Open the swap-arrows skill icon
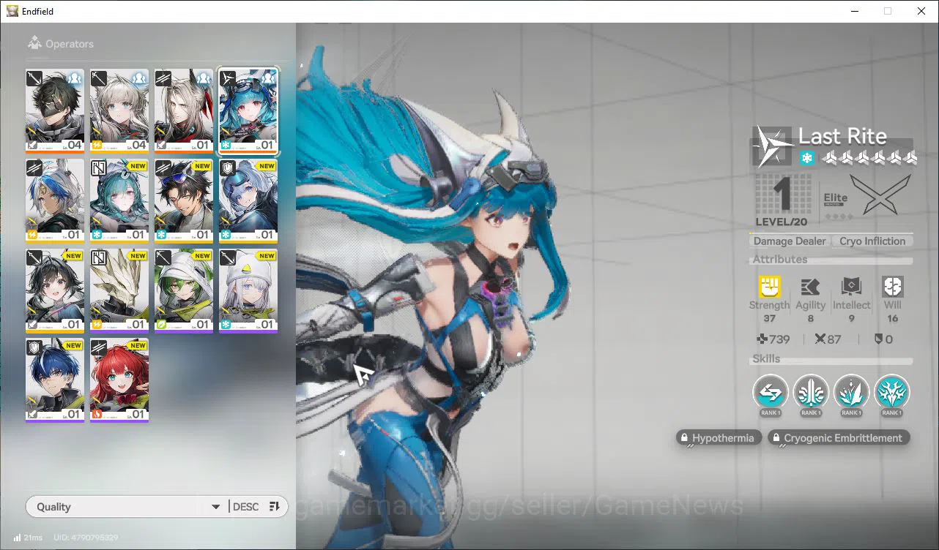The image size is (939, 550). coord(771,393)
